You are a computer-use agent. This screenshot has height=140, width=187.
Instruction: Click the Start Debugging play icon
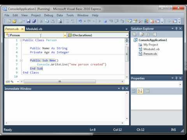(100, 21)
